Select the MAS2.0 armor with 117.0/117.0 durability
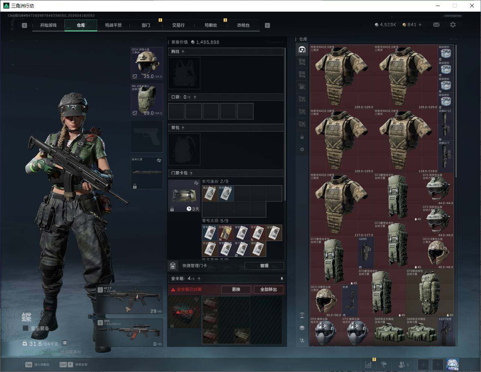This screenshot has width=481, height=372. point(342,205)
